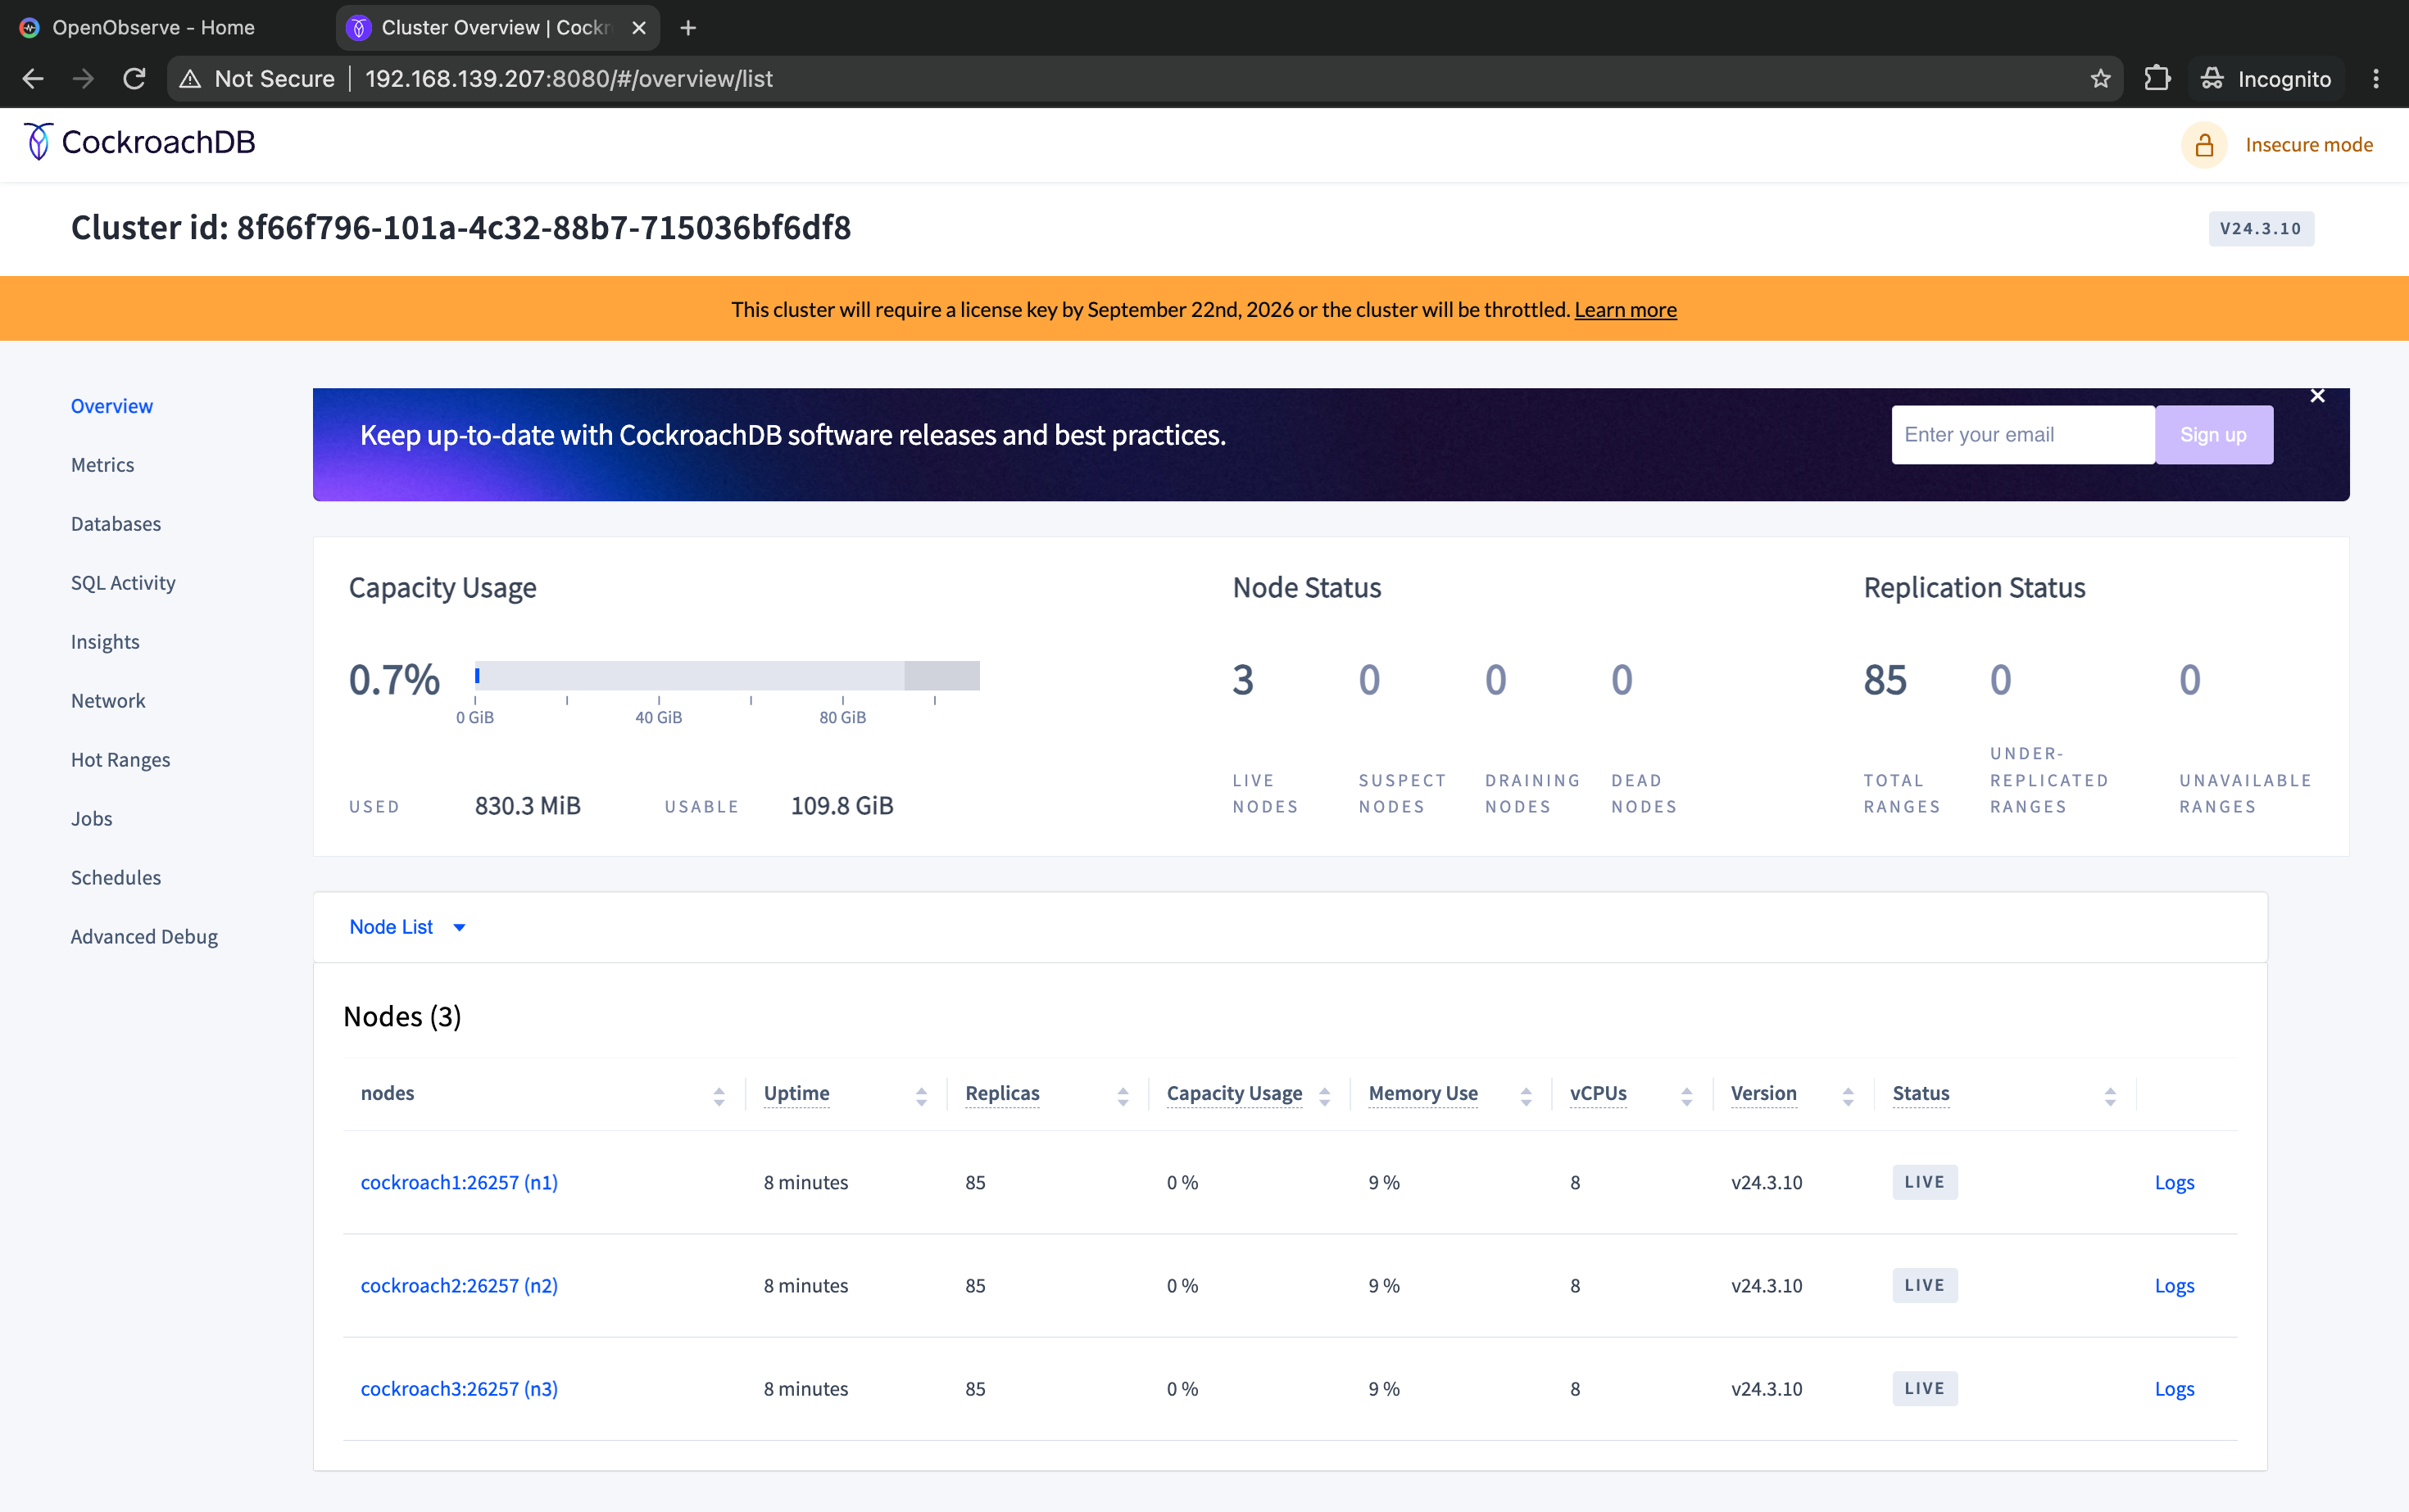
Task: Open the Metrics sidebar page
Action: [102, 465]
